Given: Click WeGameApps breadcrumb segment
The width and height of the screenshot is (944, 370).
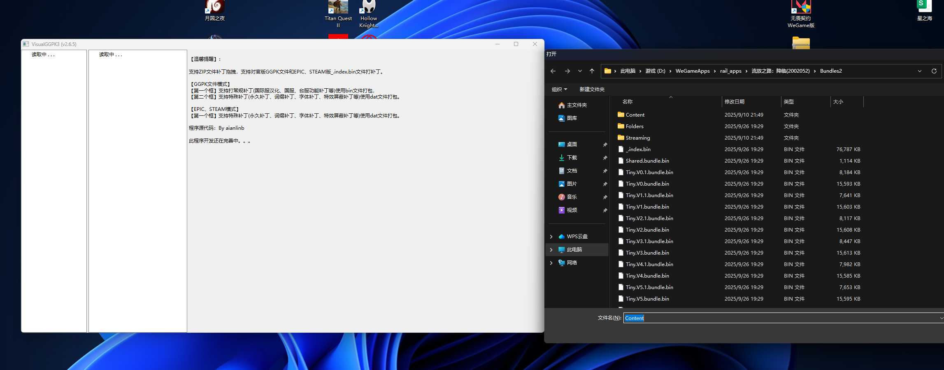Looking at the screenshot, I should coord(692,71).
